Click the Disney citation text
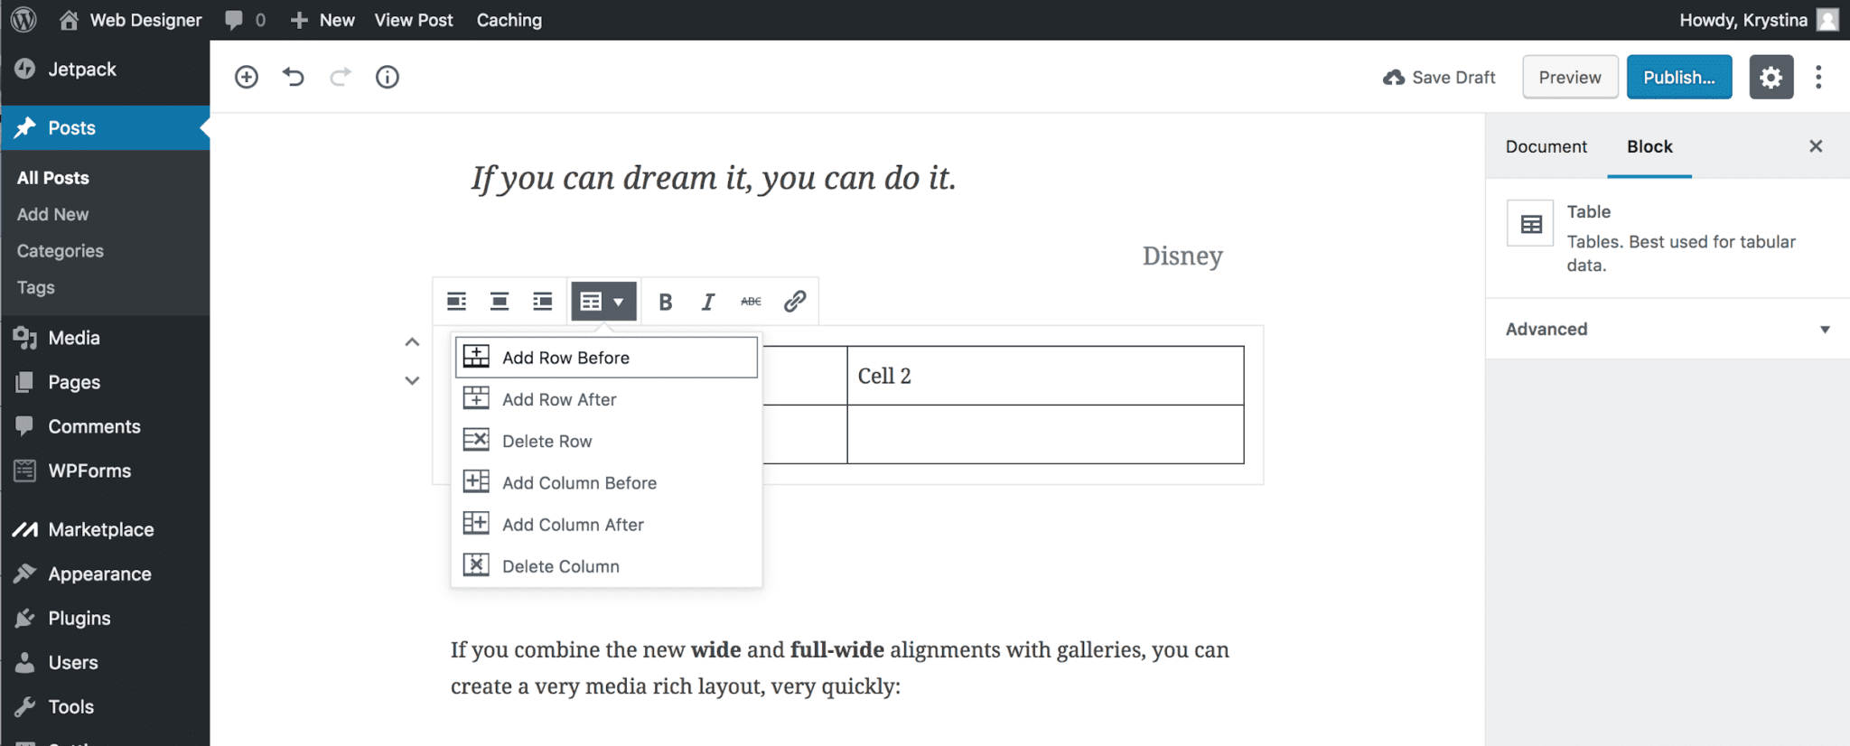This screenshot has width=1850, height=746. 1182,256
